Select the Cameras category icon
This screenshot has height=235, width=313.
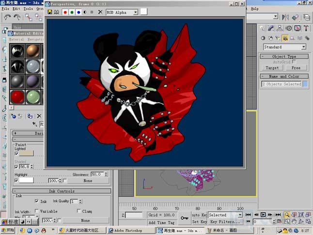pos(285,38)
